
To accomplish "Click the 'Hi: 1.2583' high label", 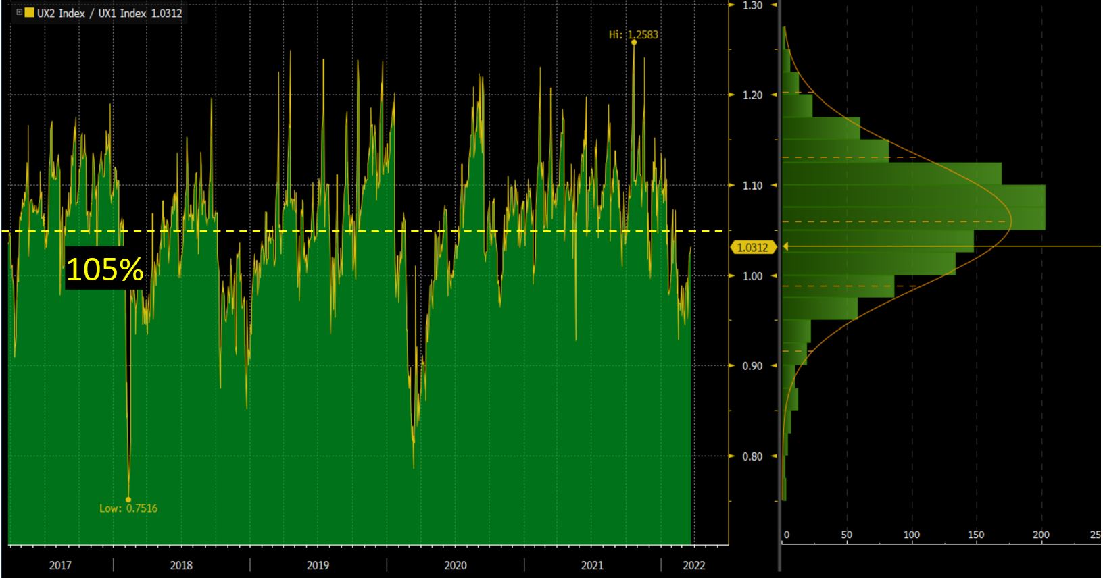I will coord(633,34).
